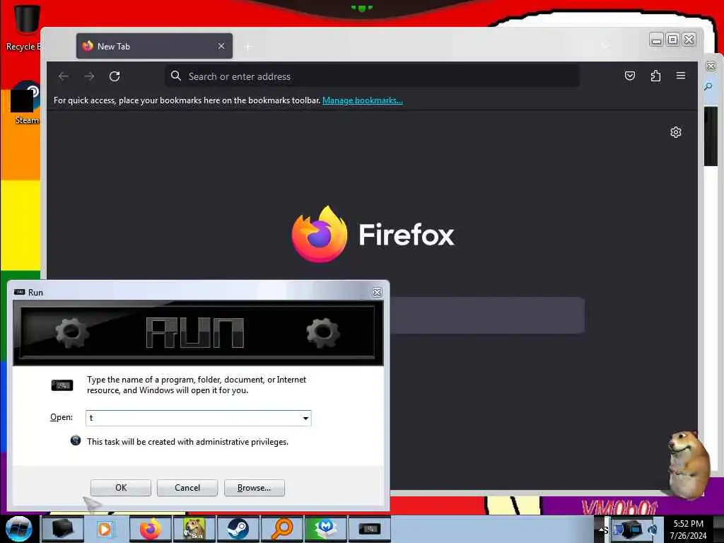The height and width of the screenshot is (543, 724).
Task: Launch the media player taskbar icon
Action: pos(105,529)
